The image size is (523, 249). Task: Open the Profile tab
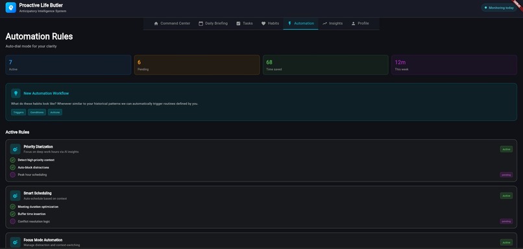click(x=360, y=23)
